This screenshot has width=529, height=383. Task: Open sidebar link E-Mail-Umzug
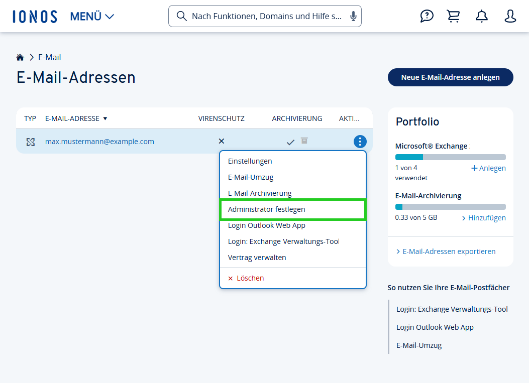(419, 345)
